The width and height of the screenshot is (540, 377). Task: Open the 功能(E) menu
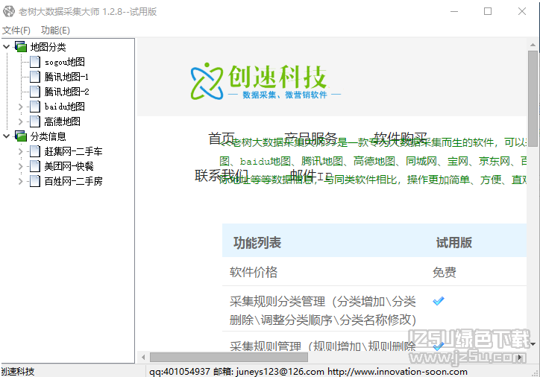55,31
